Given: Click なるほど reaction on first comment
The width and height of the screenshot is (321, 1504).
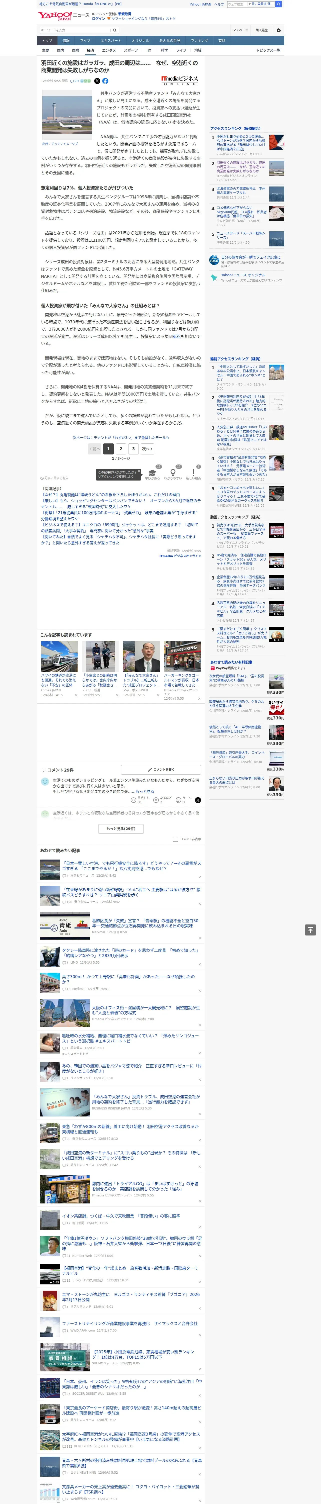Looking at the screenshot, I should 163,800.
